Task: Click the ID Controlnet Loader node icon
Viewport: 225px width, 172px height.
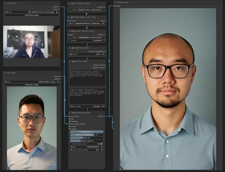Action: (72, 4)
